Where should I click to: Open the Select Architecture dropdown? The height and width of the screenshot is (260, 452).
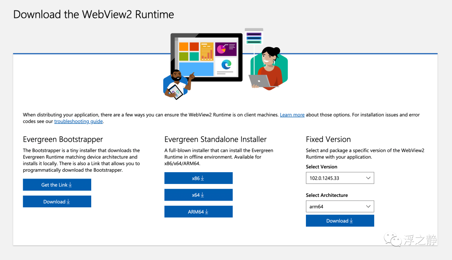340,206
